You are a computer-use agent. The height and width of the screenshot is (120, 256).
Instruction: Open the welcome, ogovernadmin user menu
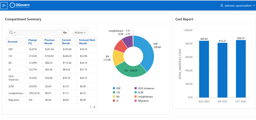pyautogui.click(x=238, y=5)
